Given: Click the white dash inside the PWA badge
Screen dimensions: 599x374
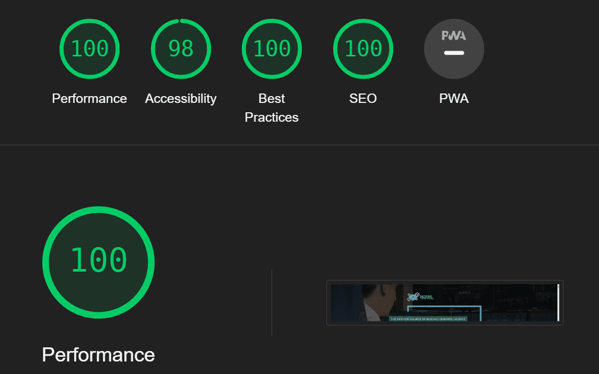Looking at the screenshot, I should click(454, 53).
